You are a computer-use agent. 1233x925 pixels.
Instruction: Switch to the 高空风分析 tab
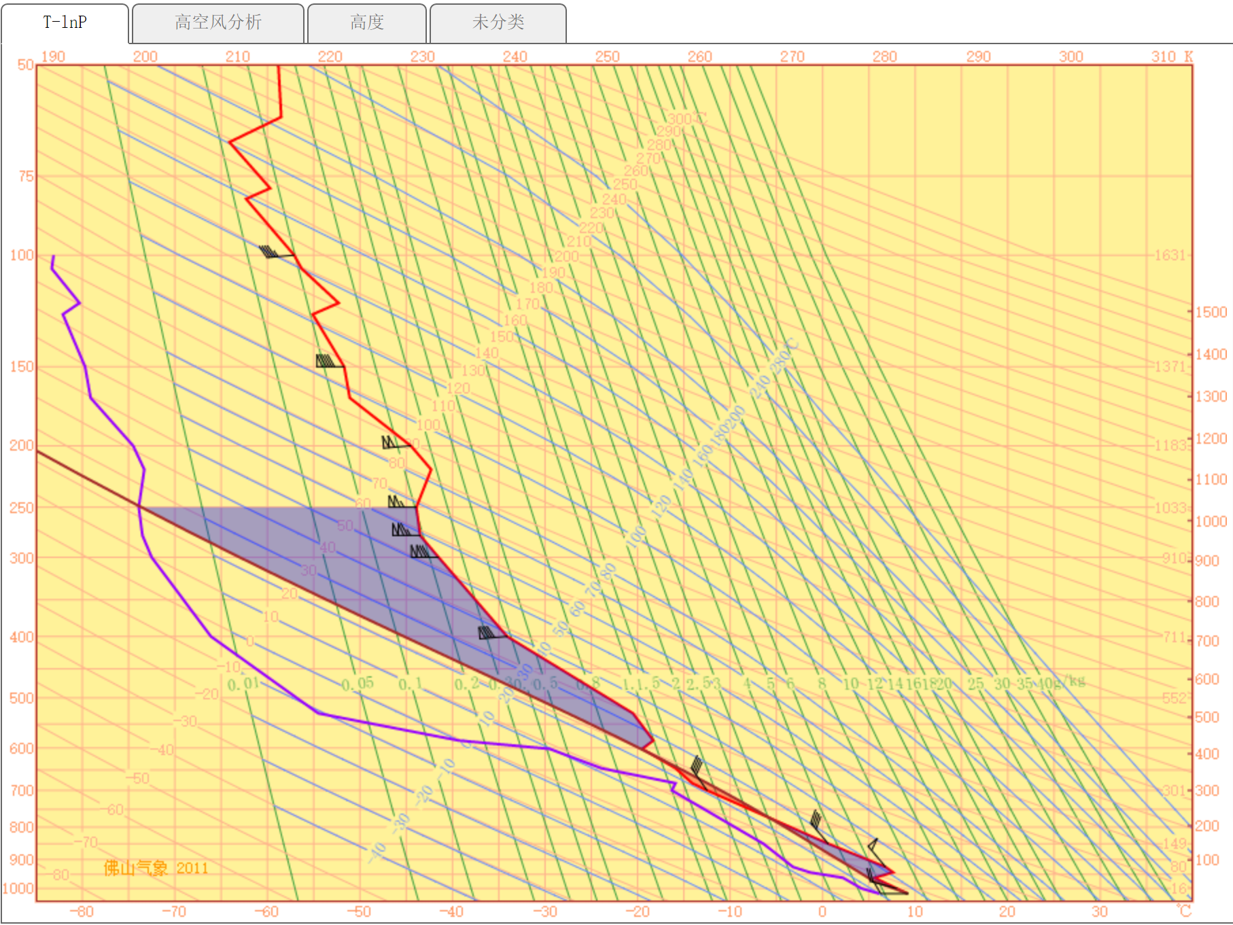point(218,22)
